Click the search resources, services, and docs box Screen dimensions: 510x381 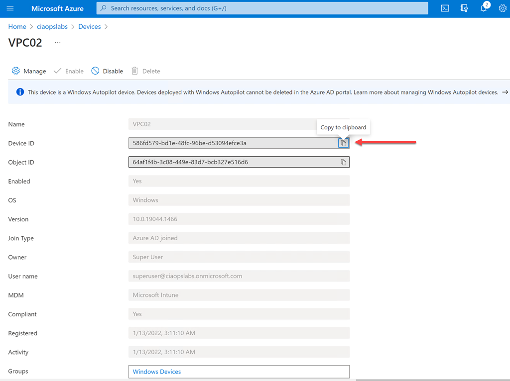pos(262,8)
